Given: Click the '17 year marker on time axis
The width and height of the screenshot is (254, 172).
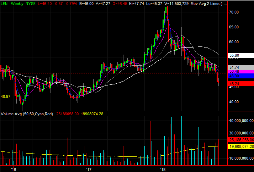Looking at the screenshot, I should click(89, 170).
